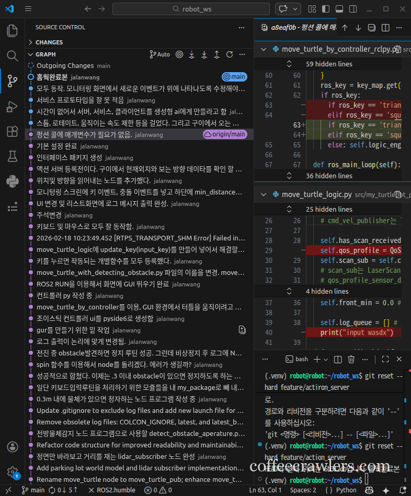
Task: Maximize the terminal panel size
Action: click(385, 359)
